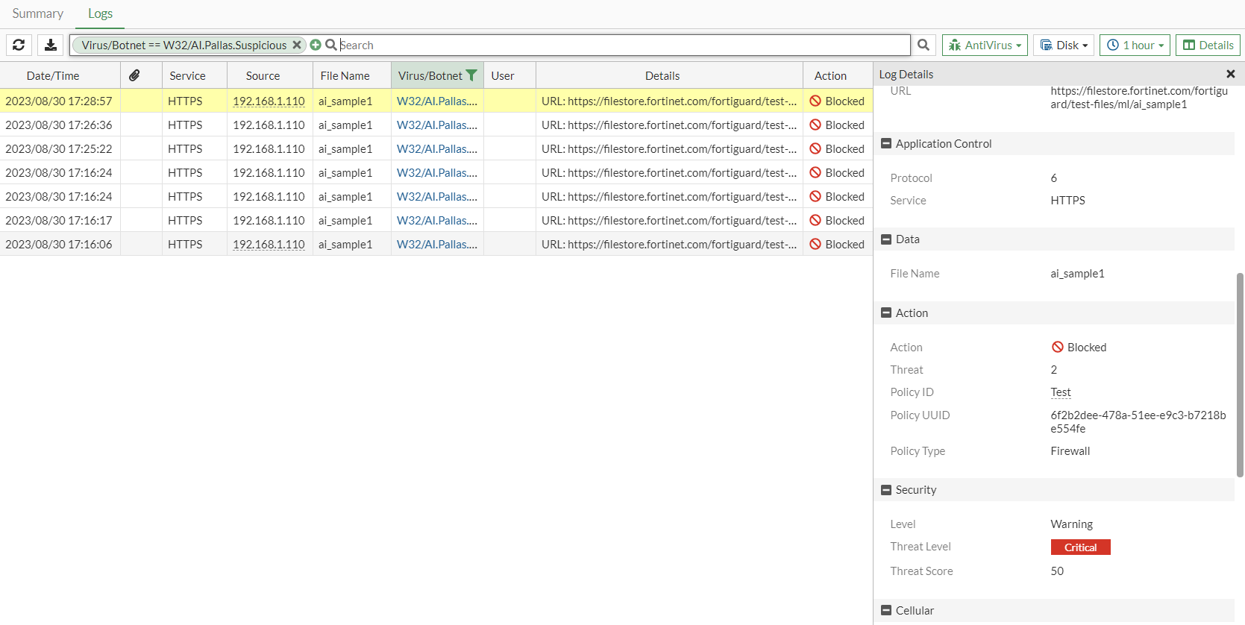
Task: Open the Test policy link
Action: coord(1060,392)
